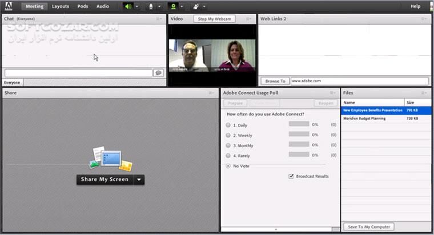Open the Share My Screen dropdown arrow

coord(139,180)
